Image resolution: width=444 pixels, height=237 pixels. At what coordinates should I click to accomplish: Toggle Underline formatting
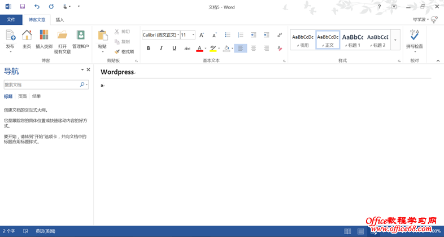click(x=174, y=49)
